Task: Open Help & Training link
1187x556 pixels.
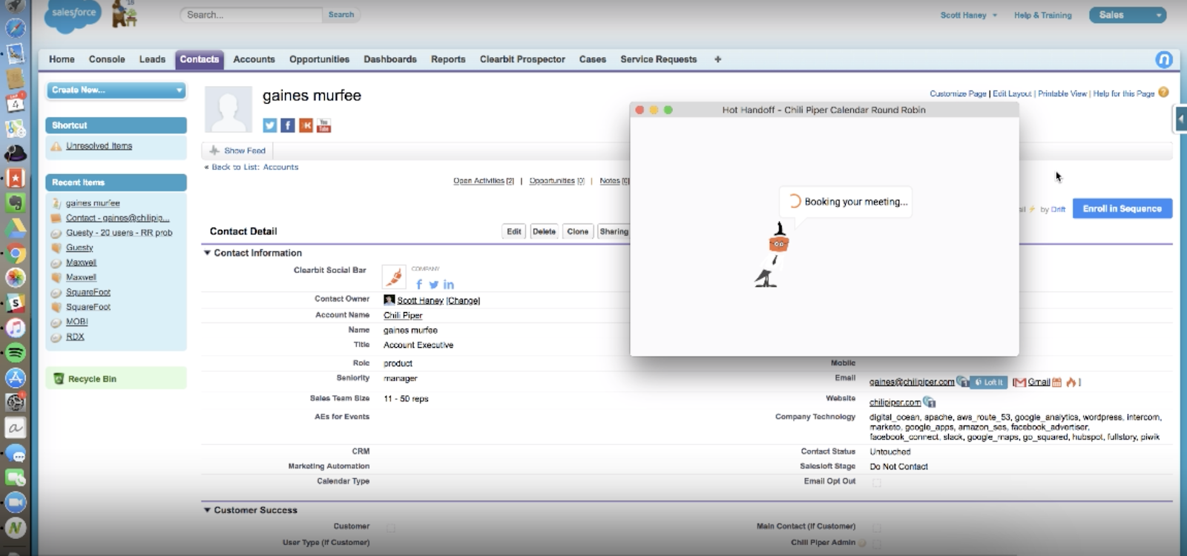Action: [1042, 15]
